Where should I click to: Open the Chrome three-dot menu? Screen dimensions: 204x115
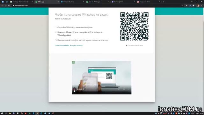click(202, 6)
